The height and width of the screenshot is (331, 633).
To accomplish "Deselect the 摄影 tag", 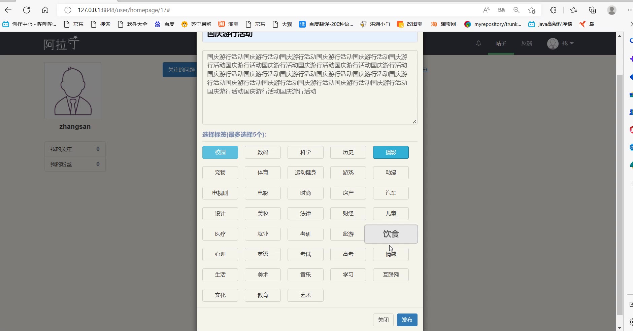I will click(x=391, y=152).
